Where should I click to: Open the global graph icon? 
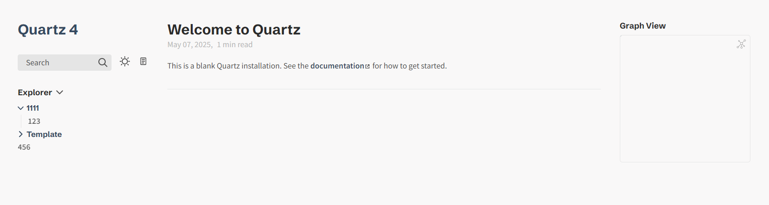pos(741,44)
